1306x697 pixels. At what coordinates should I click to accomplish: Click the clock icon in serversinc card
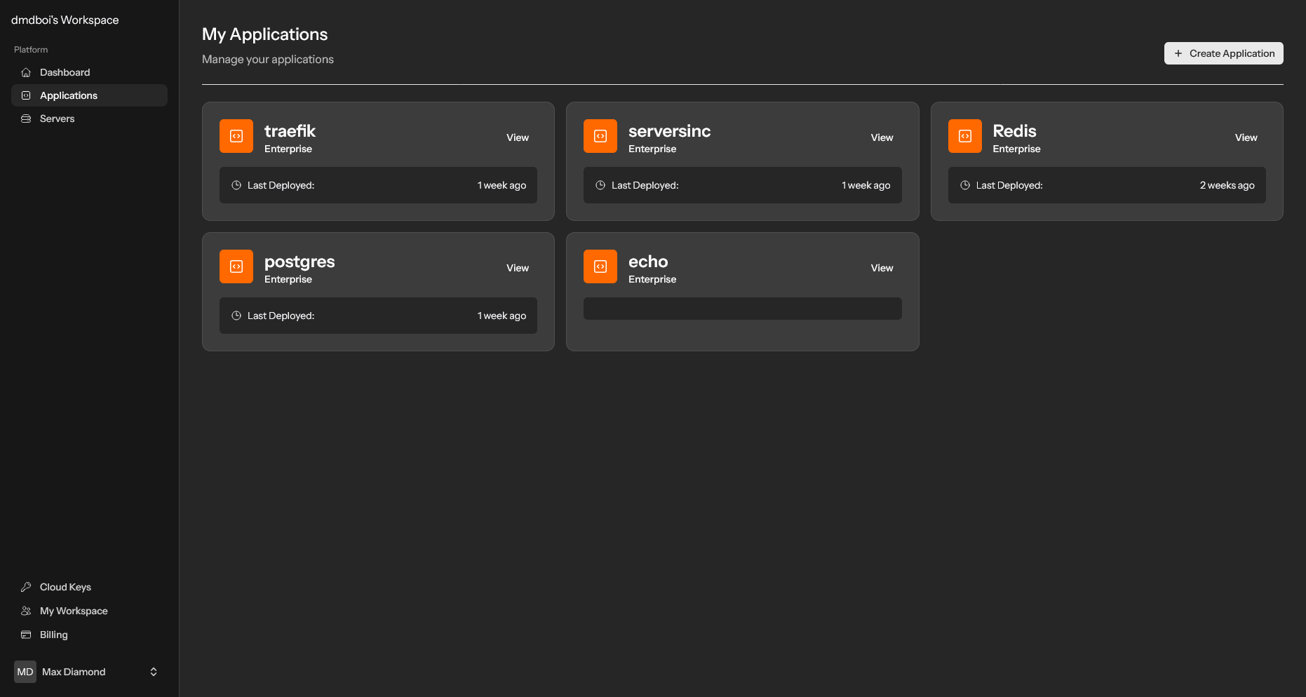pos(600,185)
